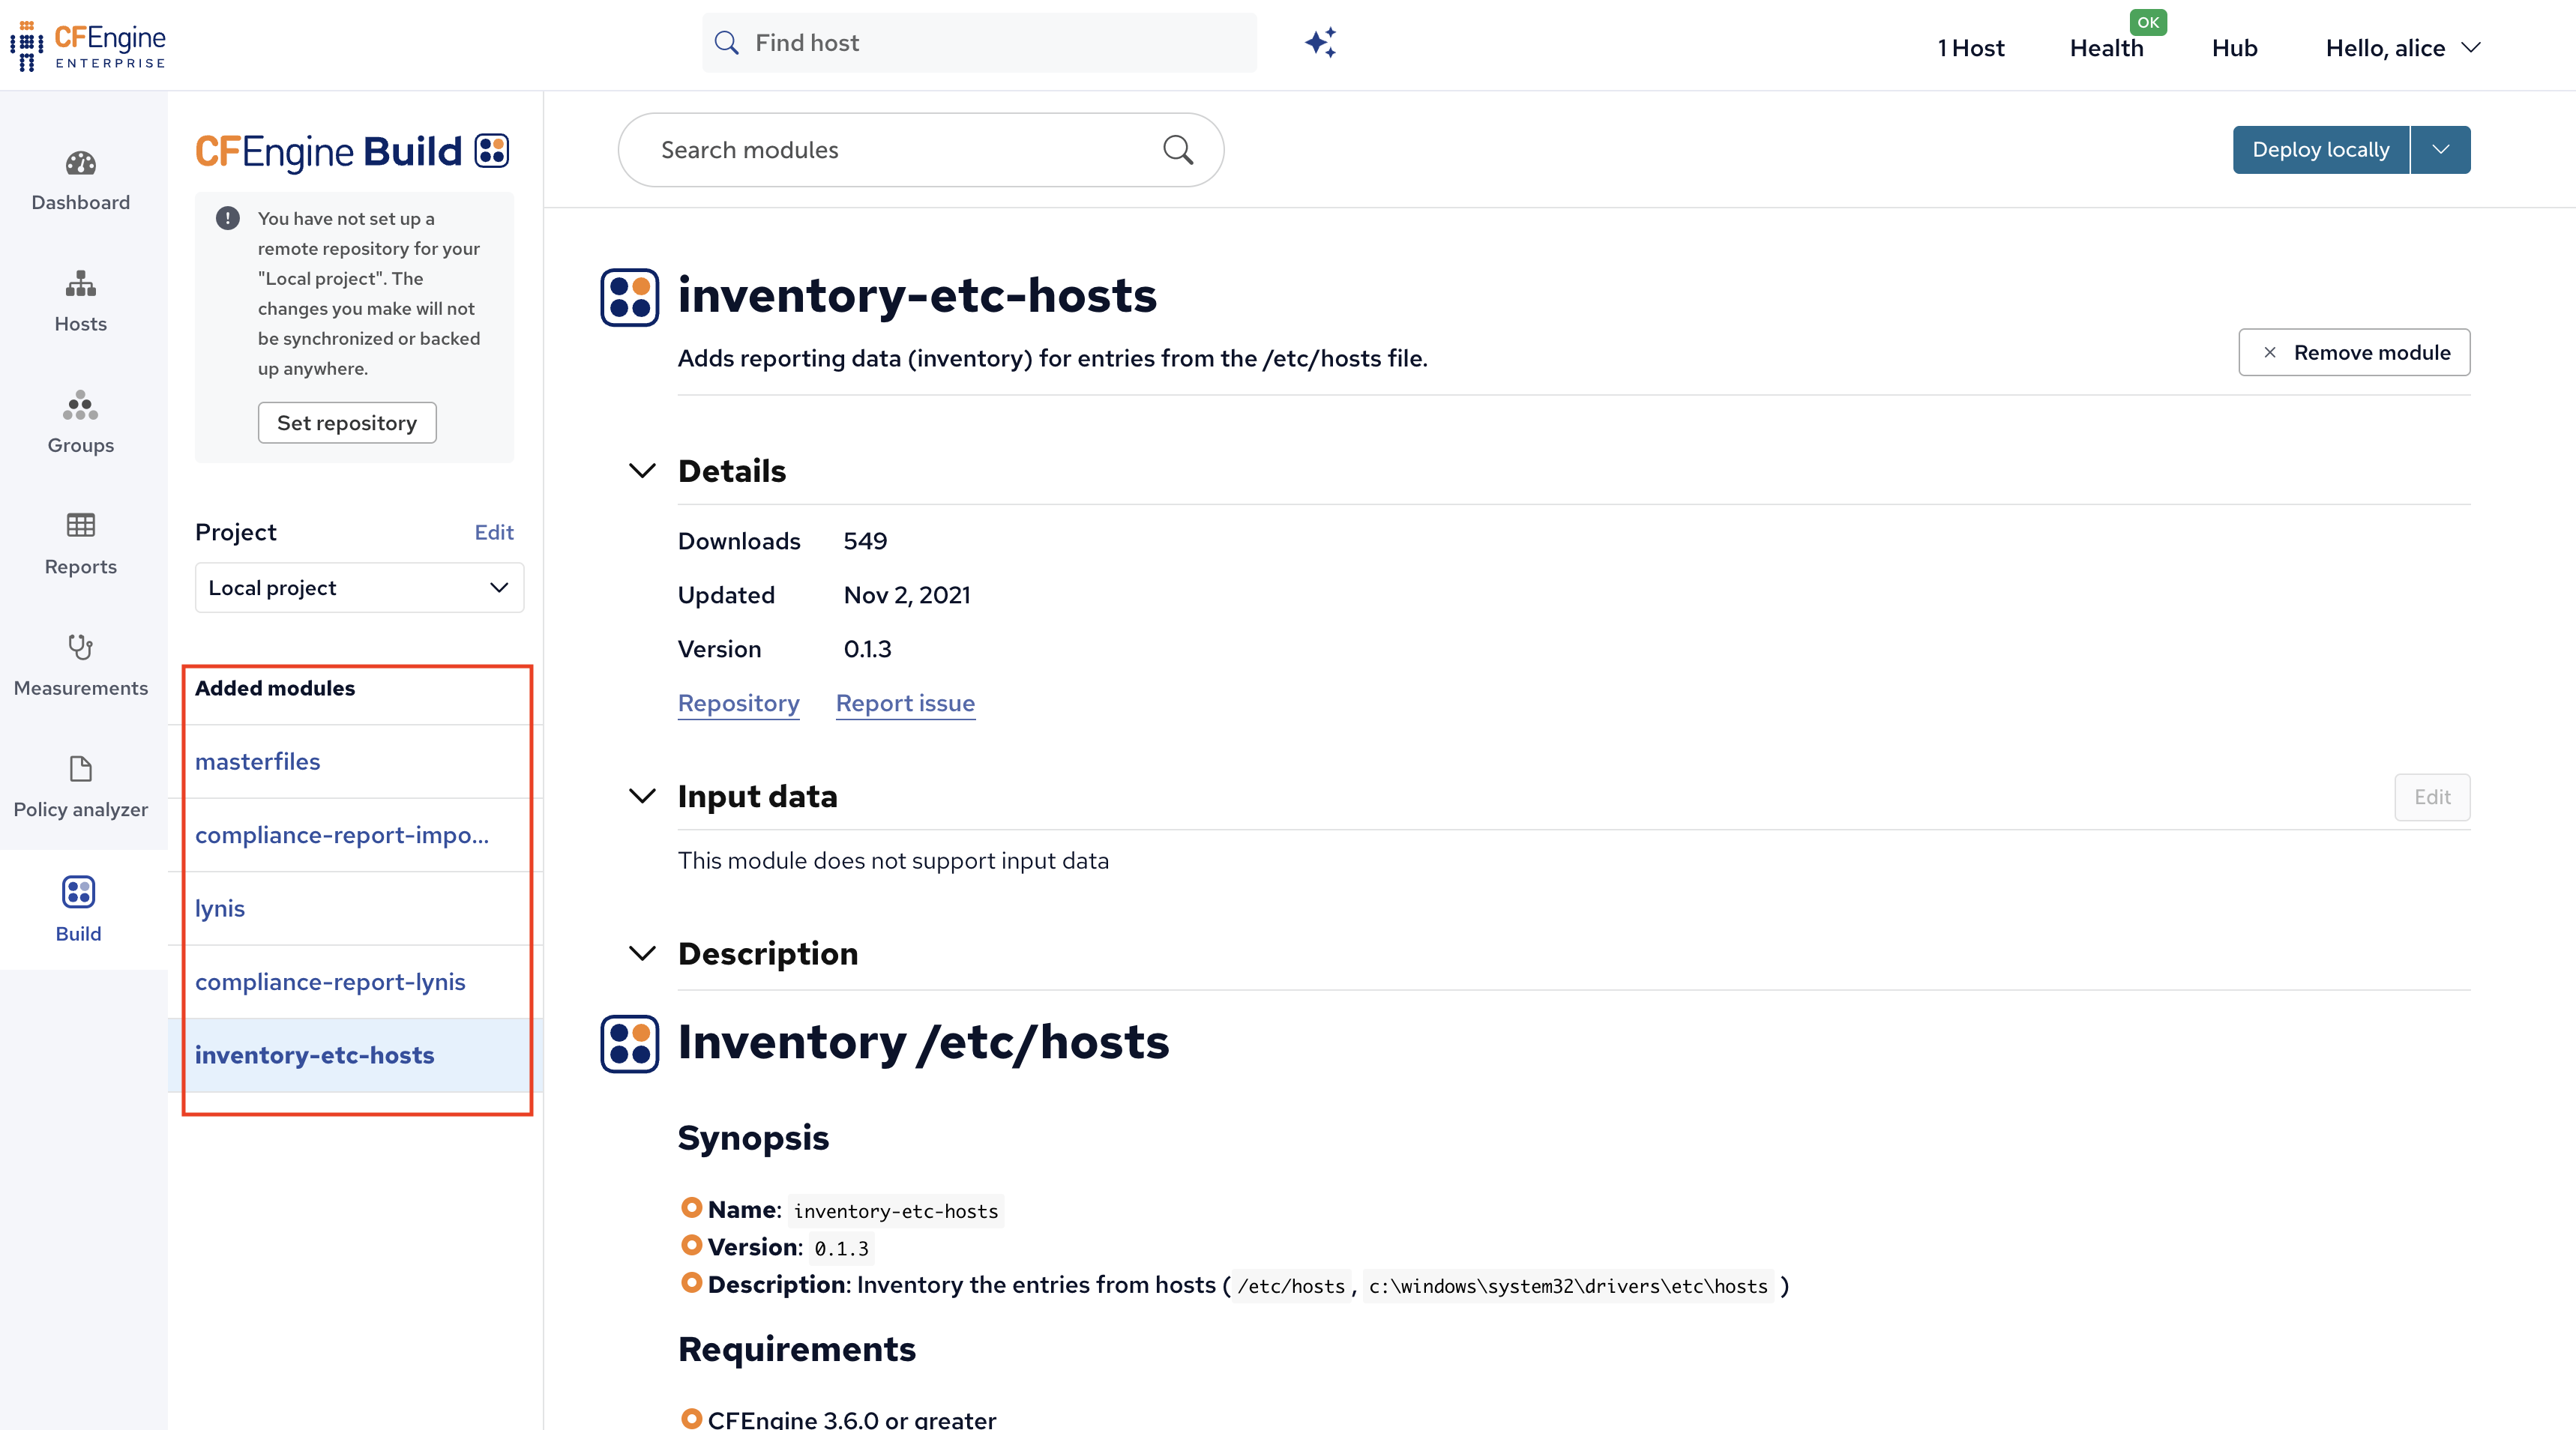
Task: Open Measurements stethoscope icon
Action: [x=81, y=647]
